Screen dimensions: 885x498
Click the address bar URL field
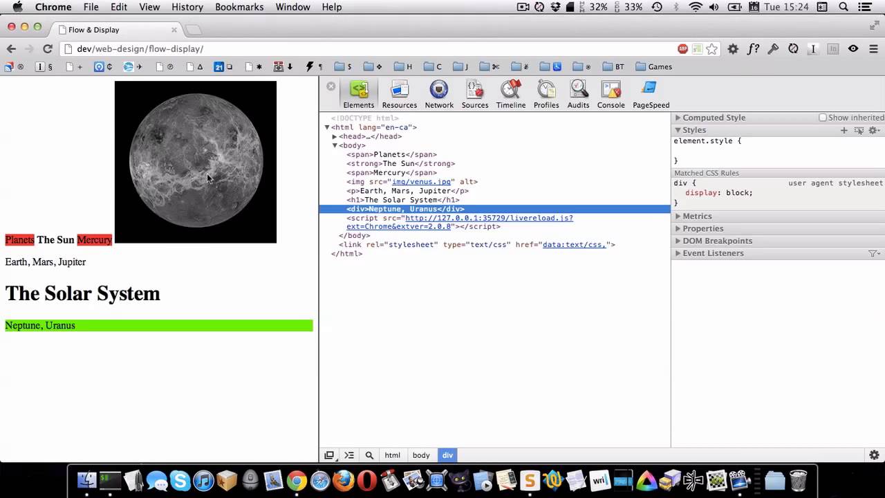(x=373, y=48)
